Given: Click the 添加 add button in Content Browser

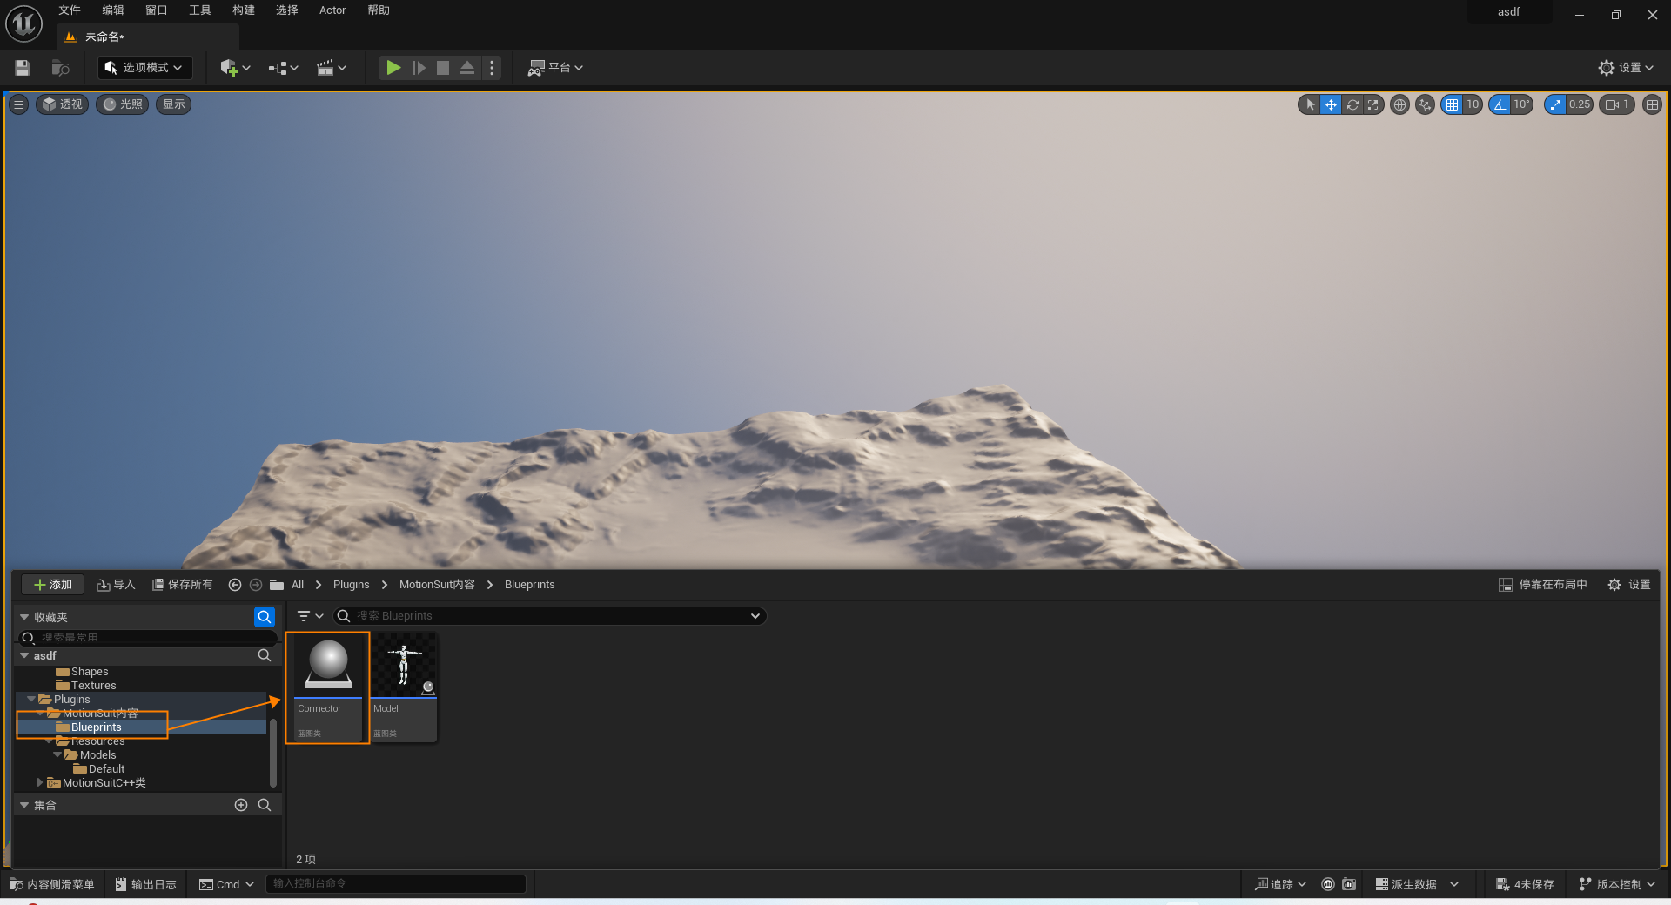Looking at the screenshot, I should [x=52, y=585].
